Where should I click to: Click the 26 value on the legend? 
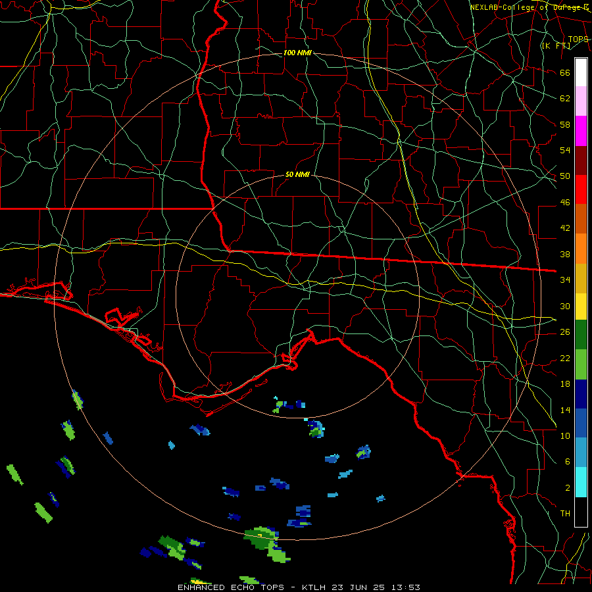click(x=565, y=332)
